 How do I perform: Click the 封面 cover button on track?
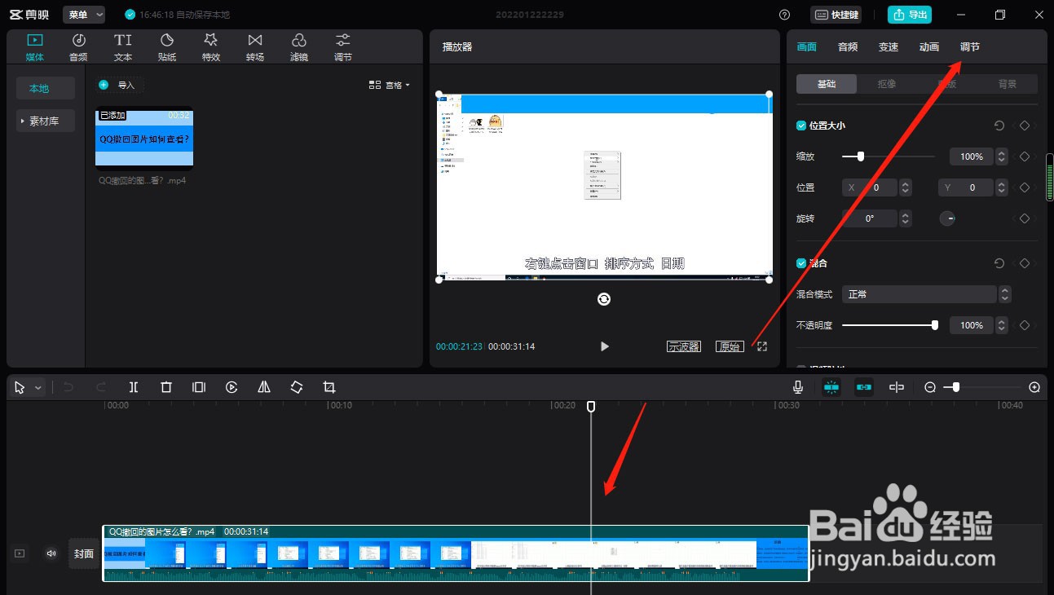point(84,553)
